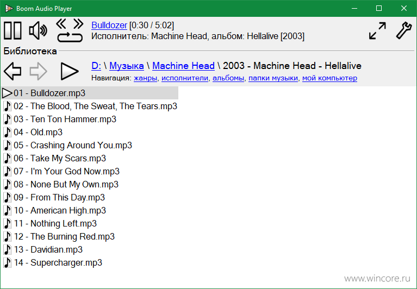The height and width of the screenshot is (289, 417).
Task: Select 08 - None But My Own.mp3
Action: coord(61,184)
